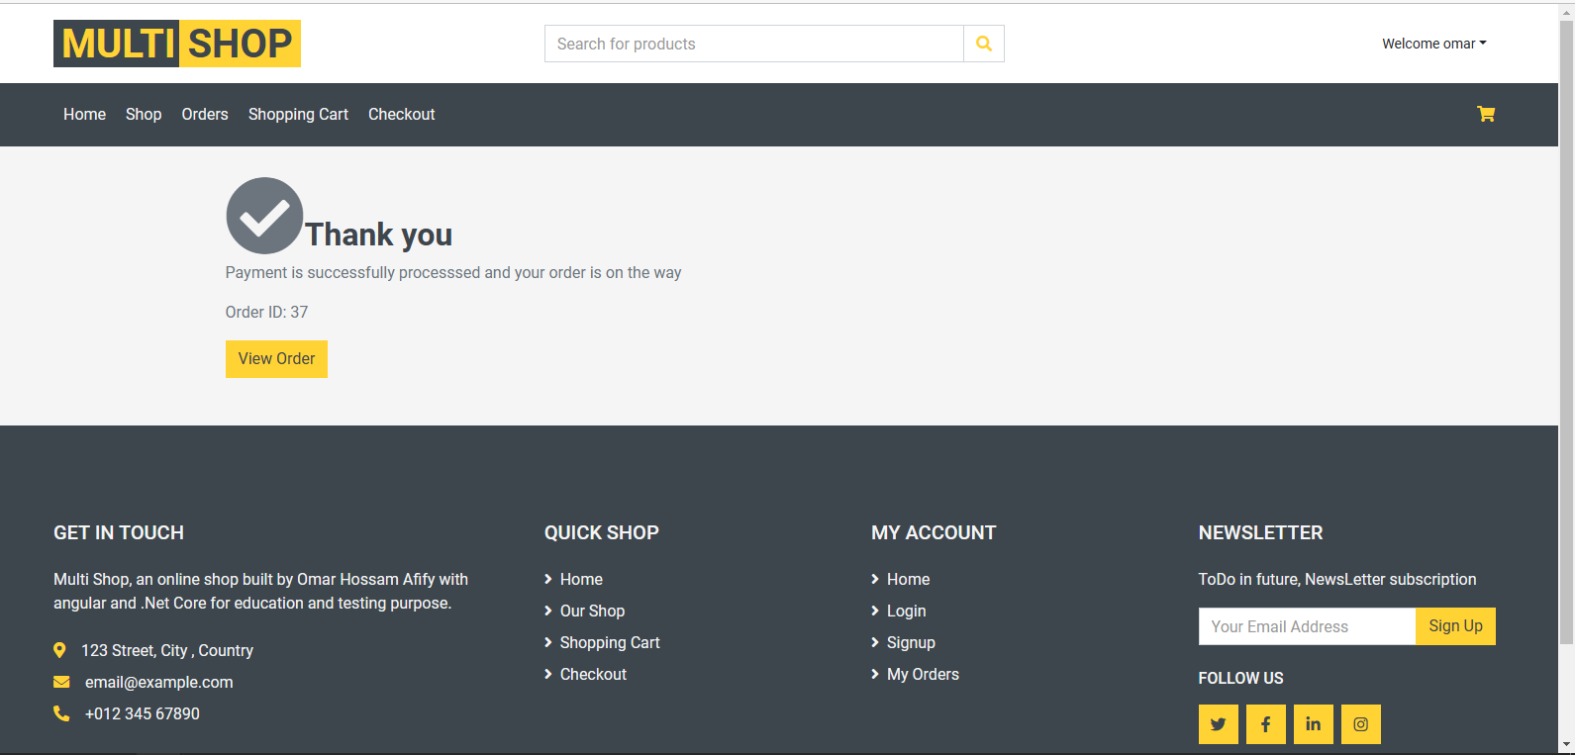This screenshot has height=755, width=1575.
Task: Open the shopping cart icon in navbar
Action: pyautogui.click(x=1486, y=114)
